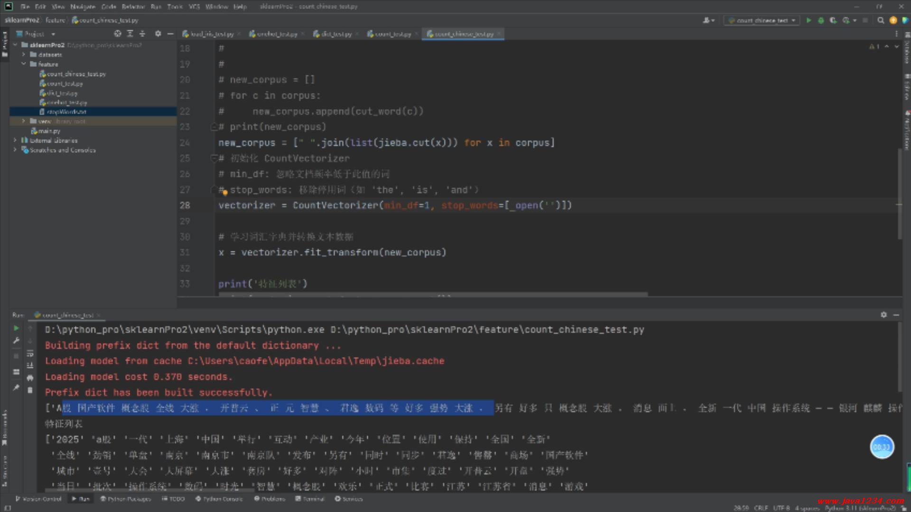Open Search Everywhere magnifier icon
Viewport: 911px width, 512px height.
881,20
